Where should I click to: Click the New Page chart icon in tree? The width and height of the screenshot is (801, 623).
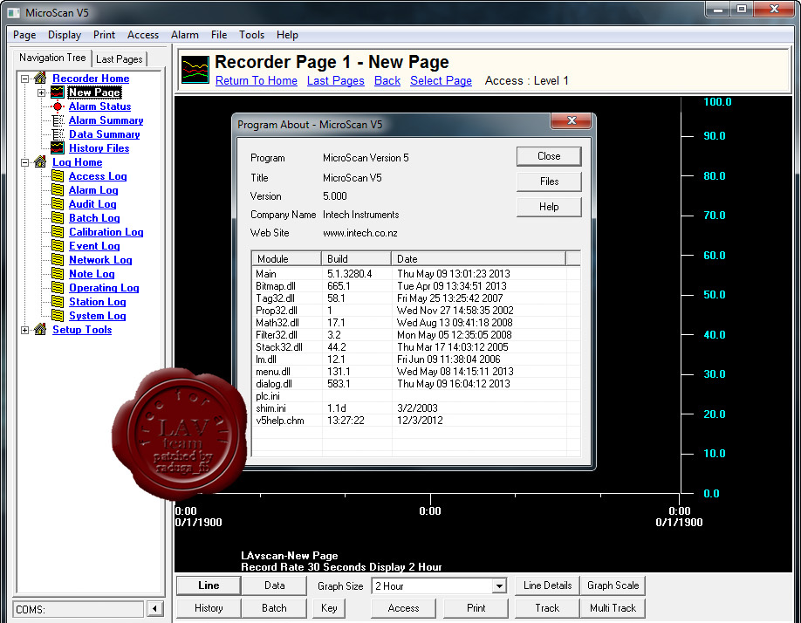tap(58, 92)
